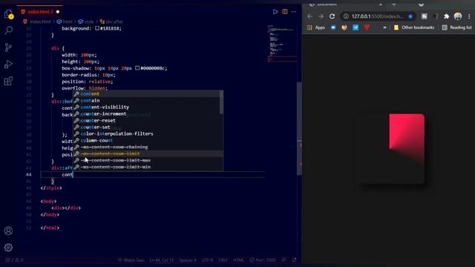This screenshot has height=267, width=475.
Task: Show hidden bookmarks with the chevron
Action: click(x=384, y=27)
